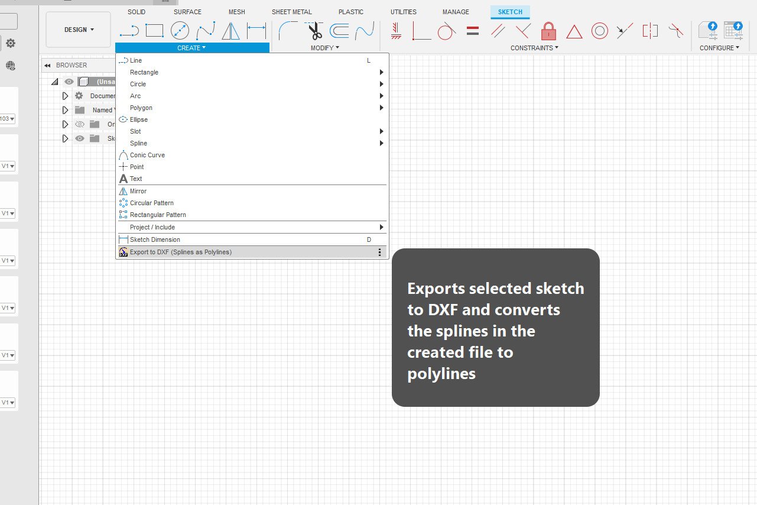Choose Ellipse from the Create menu

(252, 119)
